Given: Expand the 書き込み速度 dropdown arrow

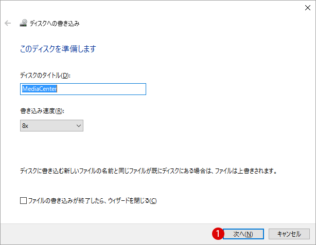Looking at the screenshot, I should point(78,125).
